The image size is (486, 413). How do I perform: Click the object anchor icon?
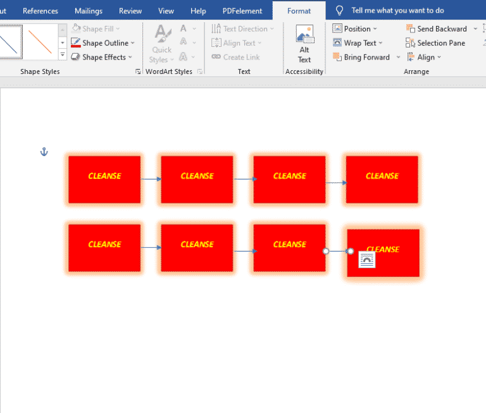pyautogui.click(x=44, y=152)
